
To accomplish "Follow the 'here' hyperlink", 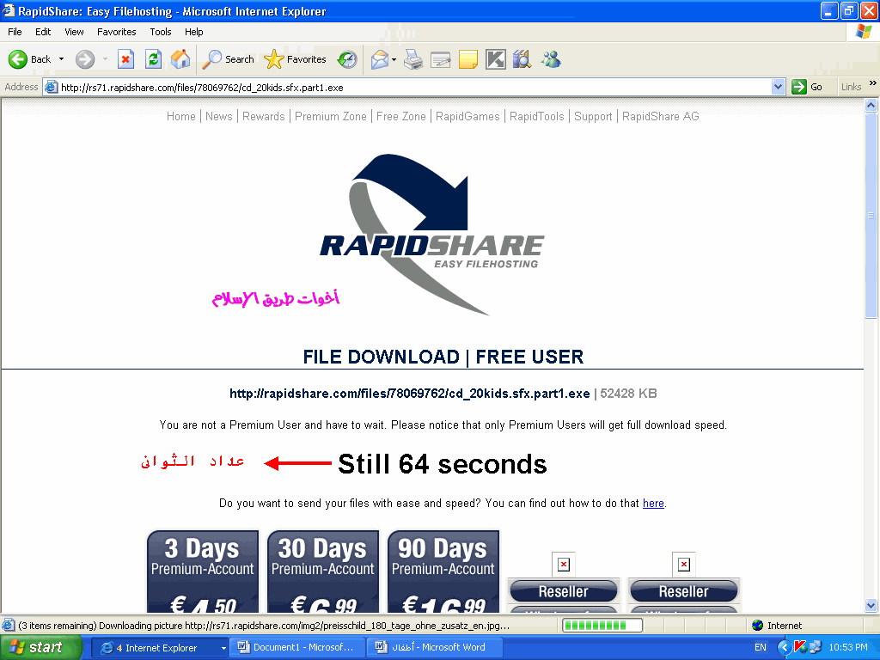I will pyautogui.click(x=653, y=503).
